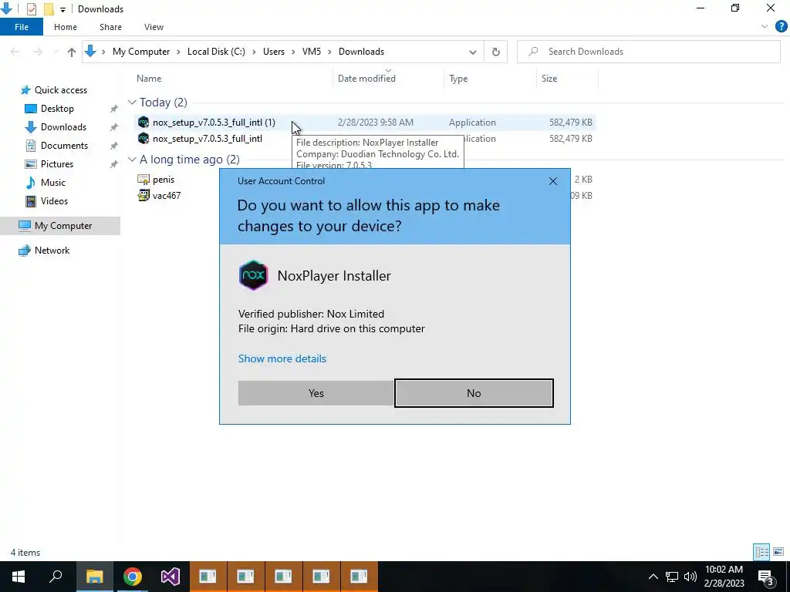
Task: Show hidden system tray icons
Action: pyautogui.click(x=653, y=577)
